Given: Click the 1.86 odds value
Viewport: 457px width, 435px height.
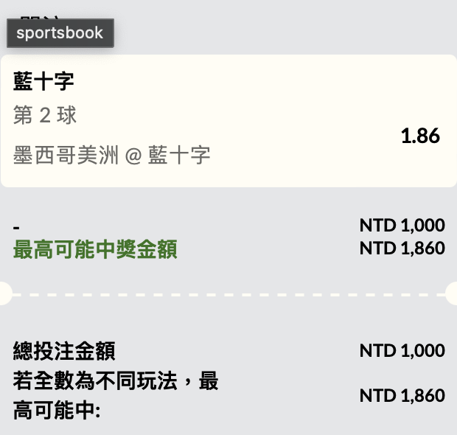Looking at the screenshot, I should tap(419, 136).
